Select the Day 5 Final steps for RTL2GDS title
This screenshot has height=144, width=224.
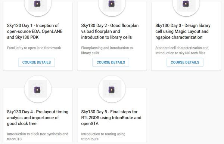pos(111,117)
